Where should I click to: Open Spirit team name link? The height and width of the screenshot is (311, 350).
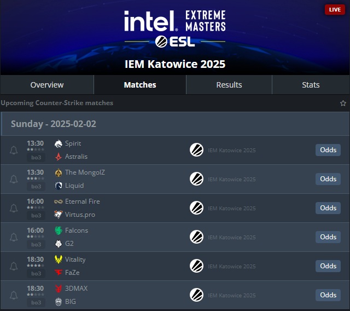73,143
